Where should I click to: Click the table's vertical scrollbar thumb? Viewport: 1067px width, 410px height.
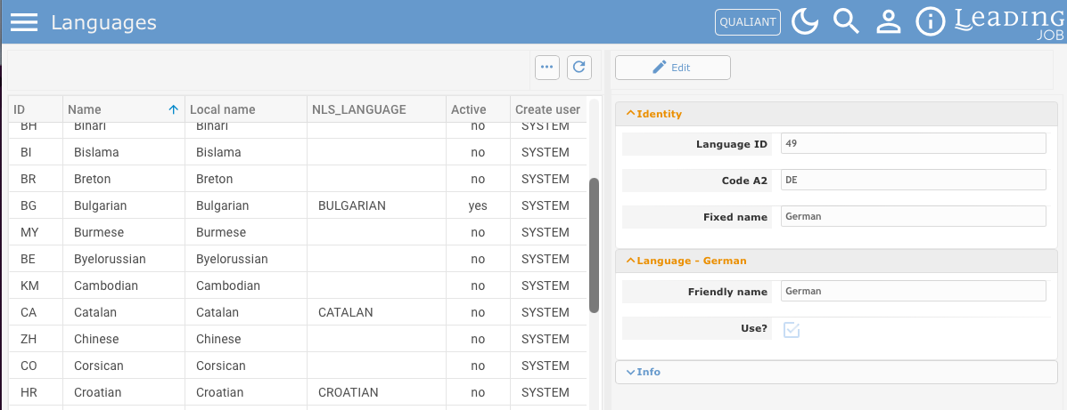point(594,245)
